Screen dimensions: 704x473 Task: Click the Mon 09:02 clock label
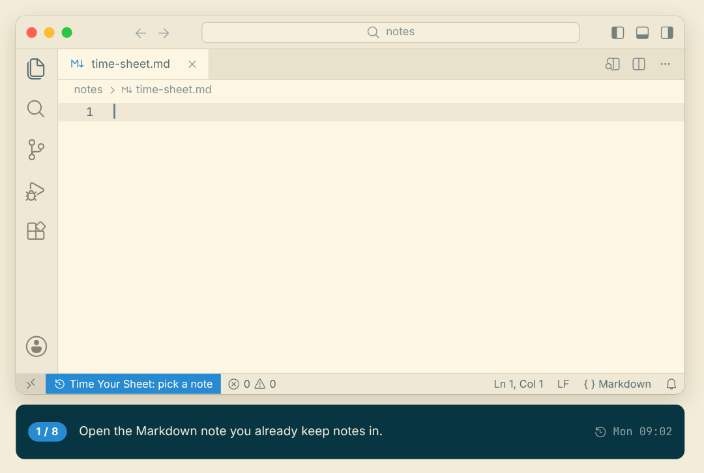click(634, 432)
